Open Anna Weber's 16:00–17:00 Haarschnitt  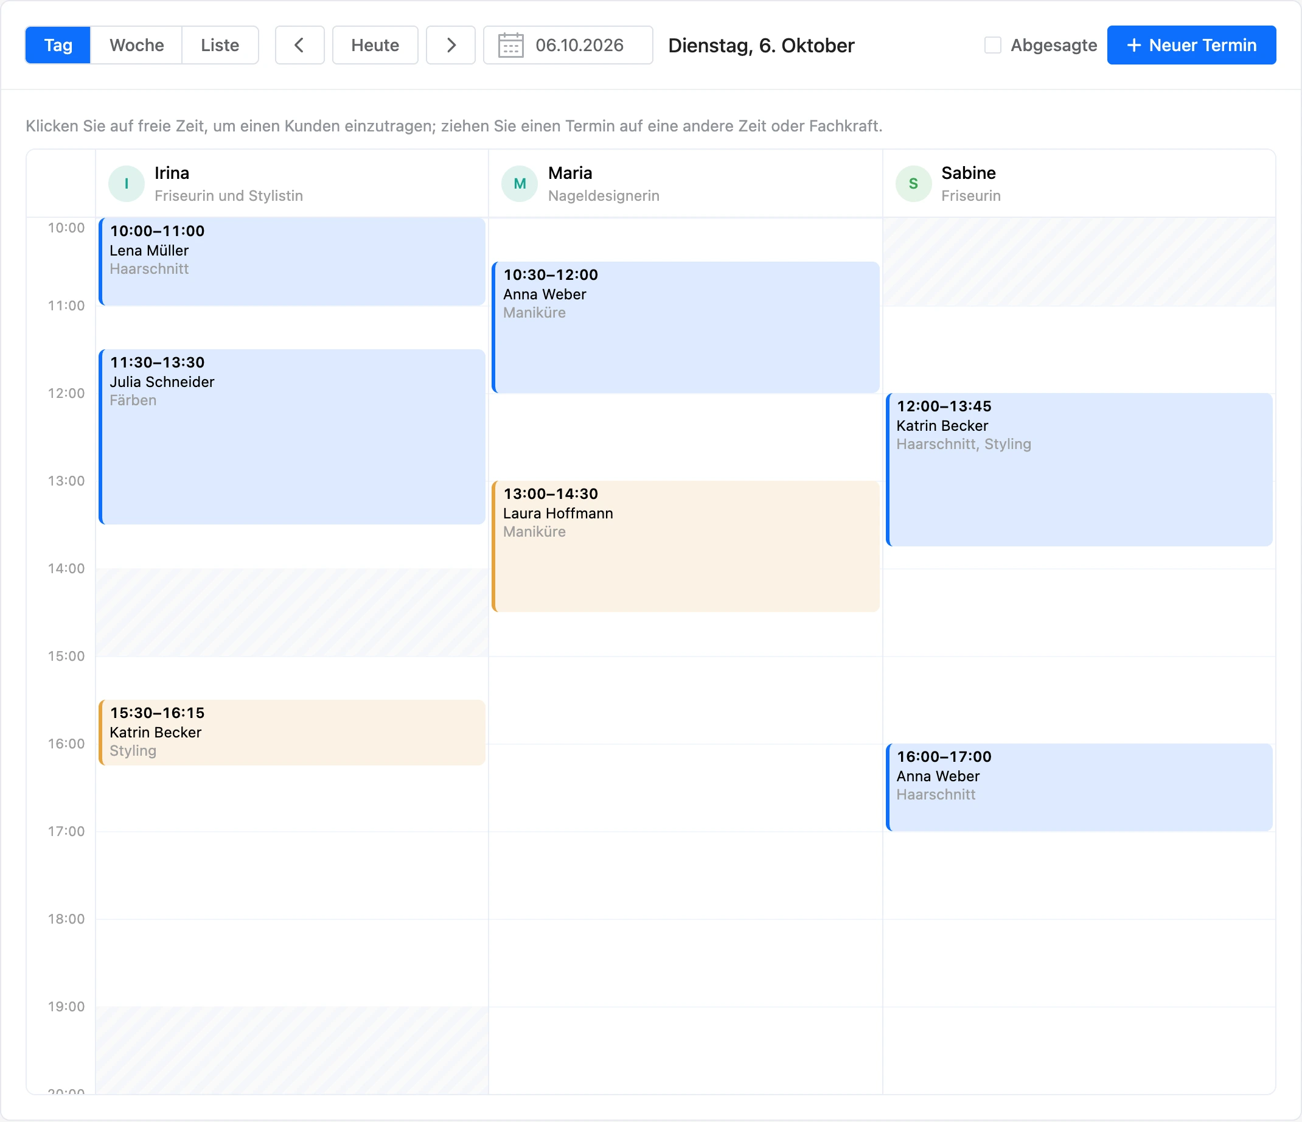pos(1079,787)
